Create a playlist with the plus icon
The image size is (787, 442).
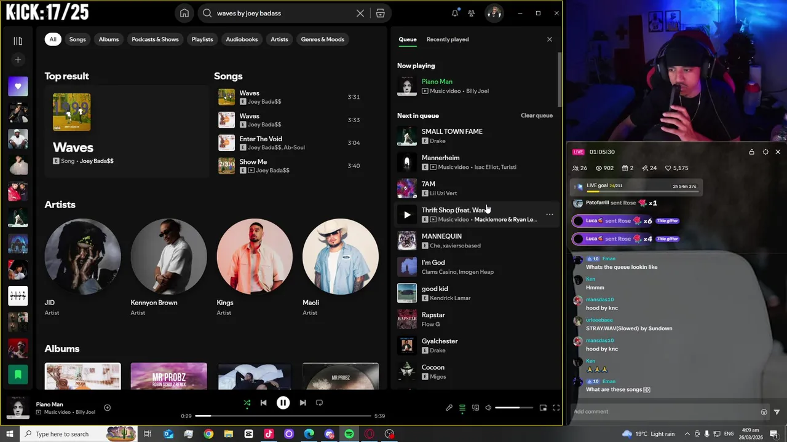click(x=18, y=60)
